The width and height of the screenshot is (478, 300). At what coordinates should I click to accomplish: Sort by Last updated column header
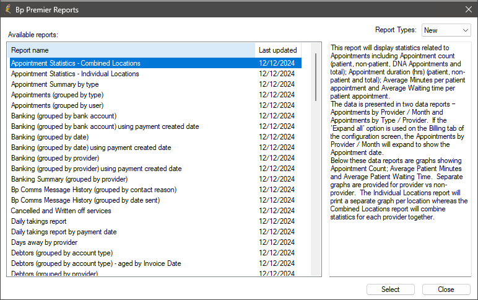[278, 50]
